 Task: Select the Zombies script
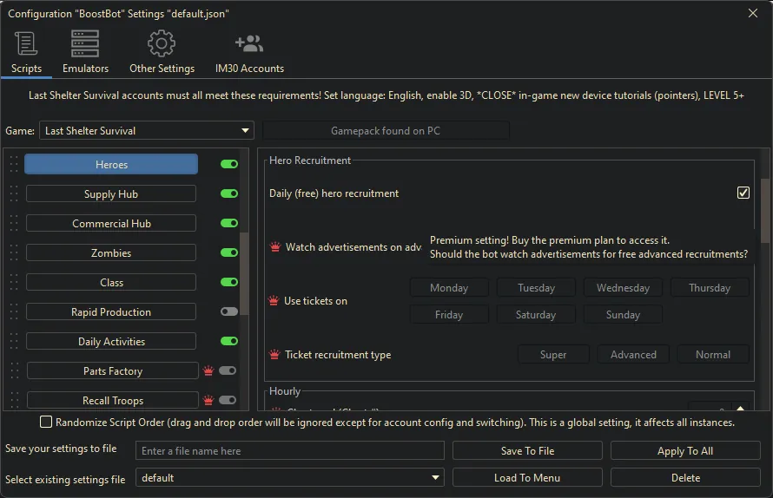pyautogui.click(x=111, y=252)
